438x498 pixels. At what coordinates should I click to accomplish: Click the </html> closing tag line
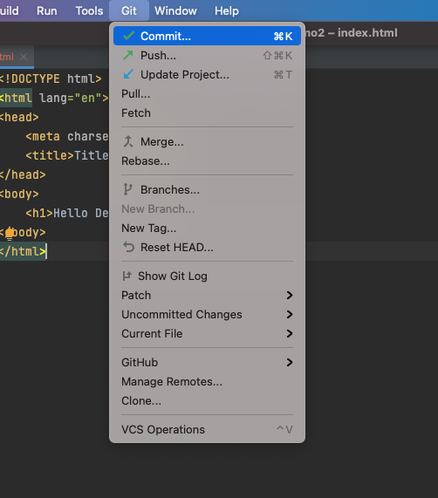[x=23, y=251]
